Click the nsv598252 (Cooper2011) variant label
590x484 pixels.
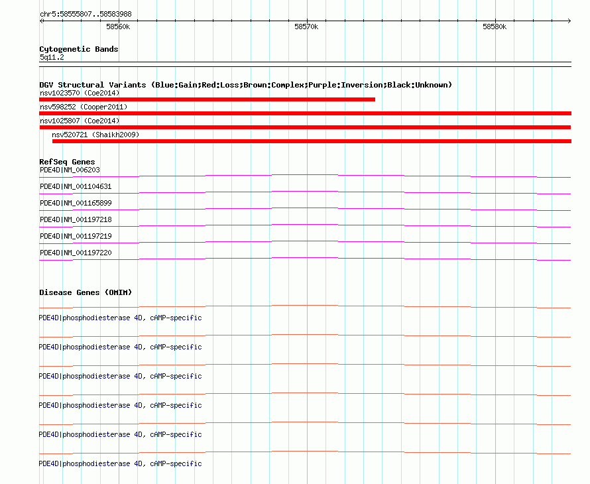[84, 107]
